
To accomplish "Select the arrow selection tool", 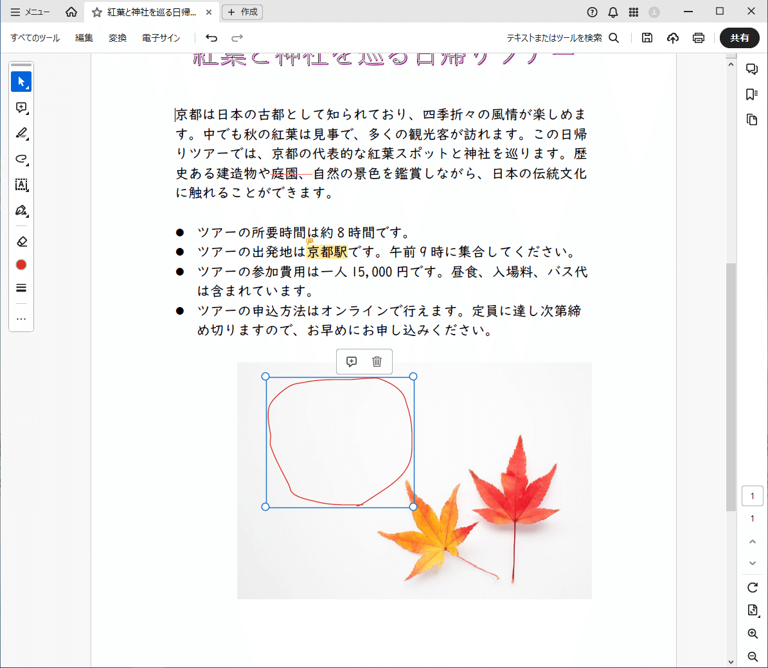I will pos(21,82).
